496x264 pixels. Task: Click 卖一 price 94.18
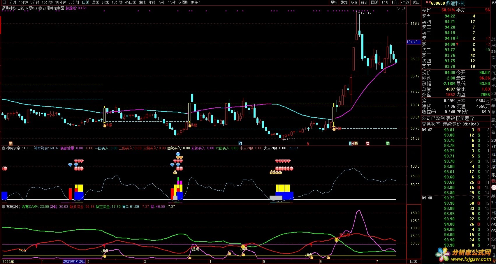[x=450, y=38]
